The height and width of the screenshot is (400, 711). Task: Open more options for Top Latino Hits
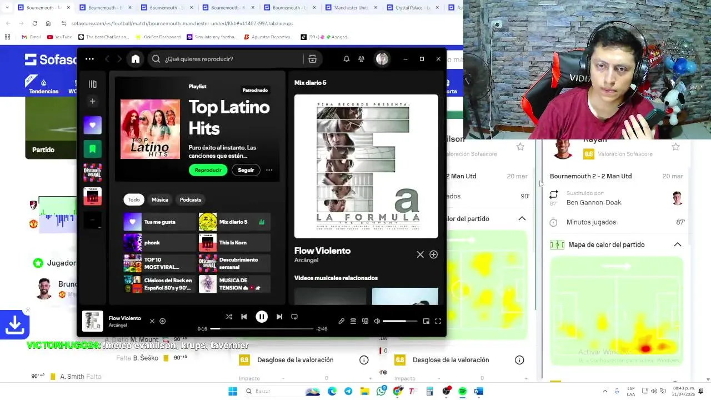[x=269, y=170]
